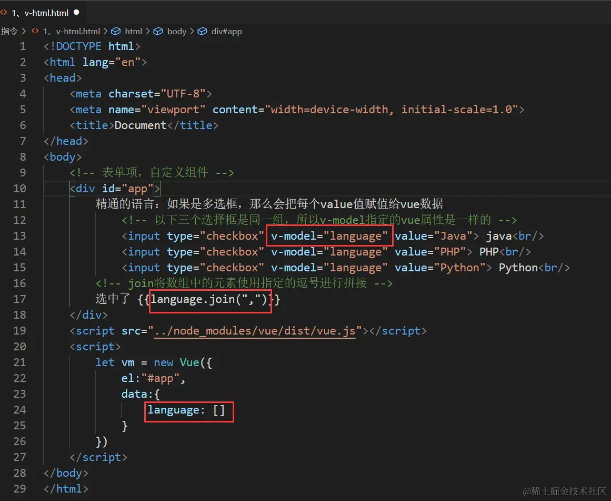Click 选中了 text on line 17
Screen dimensions: 611x501
pyautogui.click(x=113, y=299)
